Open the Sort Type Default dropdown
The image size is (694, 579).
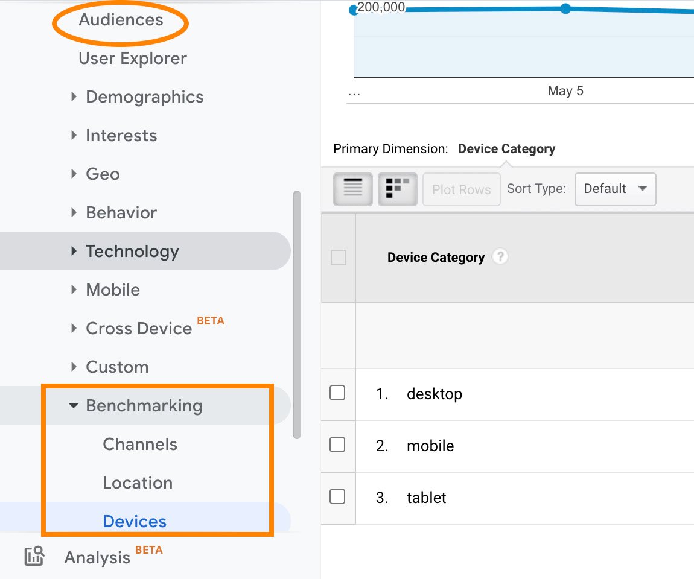tap(615, 189)
